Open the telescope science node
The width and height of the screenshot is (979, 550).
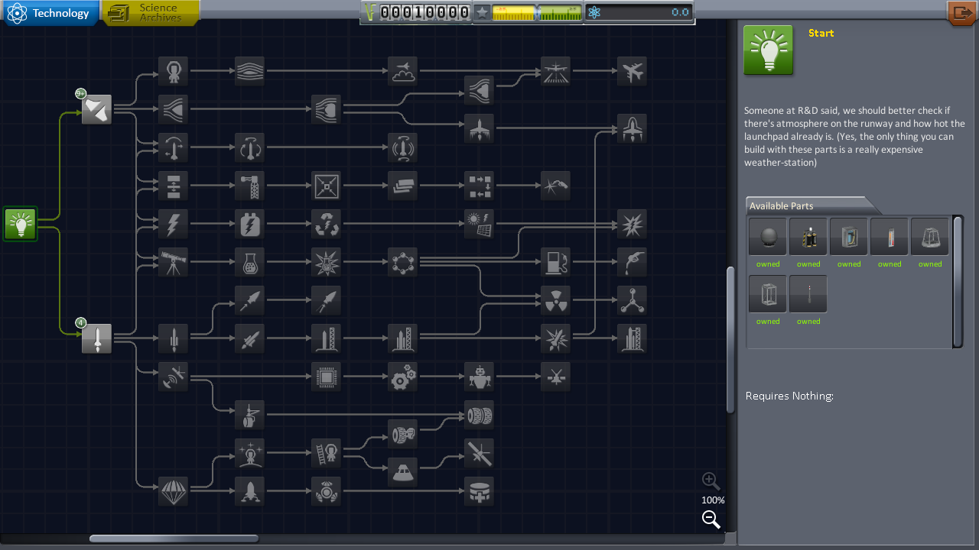(x=173, y=262)
